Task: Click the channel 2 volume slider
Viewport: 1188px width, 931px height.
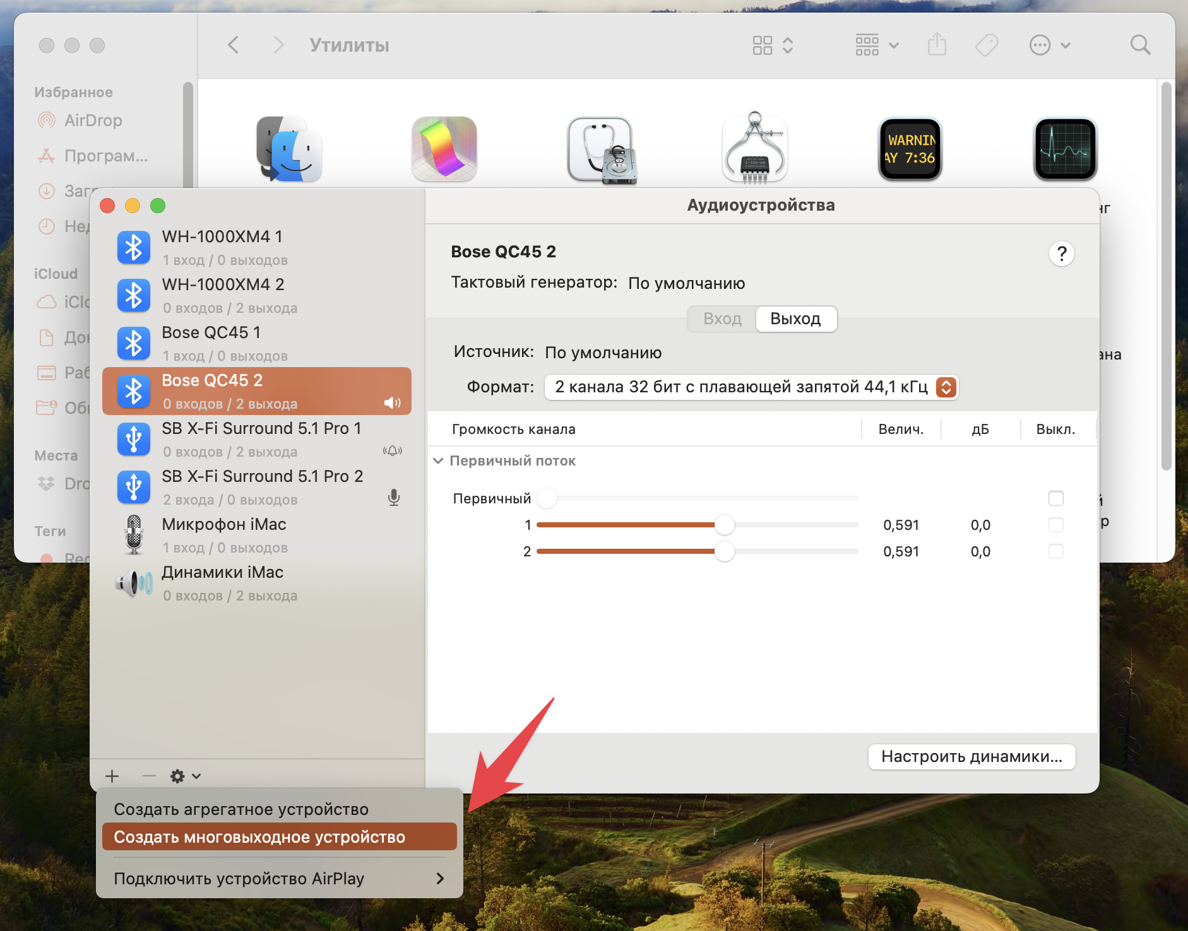Action: (x=698, y=551)
